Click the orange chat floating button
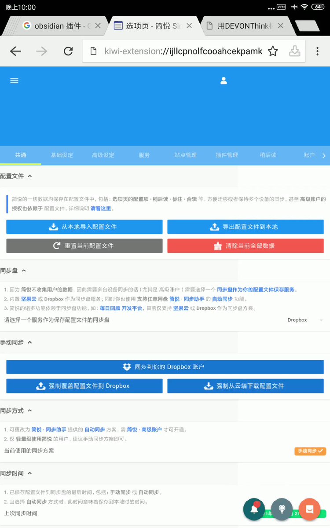The image size is (330, 528). click(x=310, y=510)
